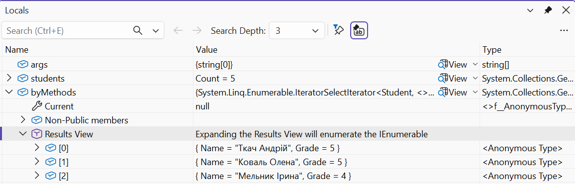
Task: Open the search options dropdown arrow
Action: (x=156, y=31)
